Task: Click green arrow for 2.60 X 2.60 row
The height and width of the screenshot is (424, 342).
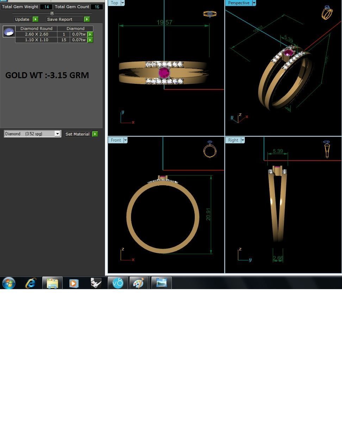Action: tap(90, 34)
